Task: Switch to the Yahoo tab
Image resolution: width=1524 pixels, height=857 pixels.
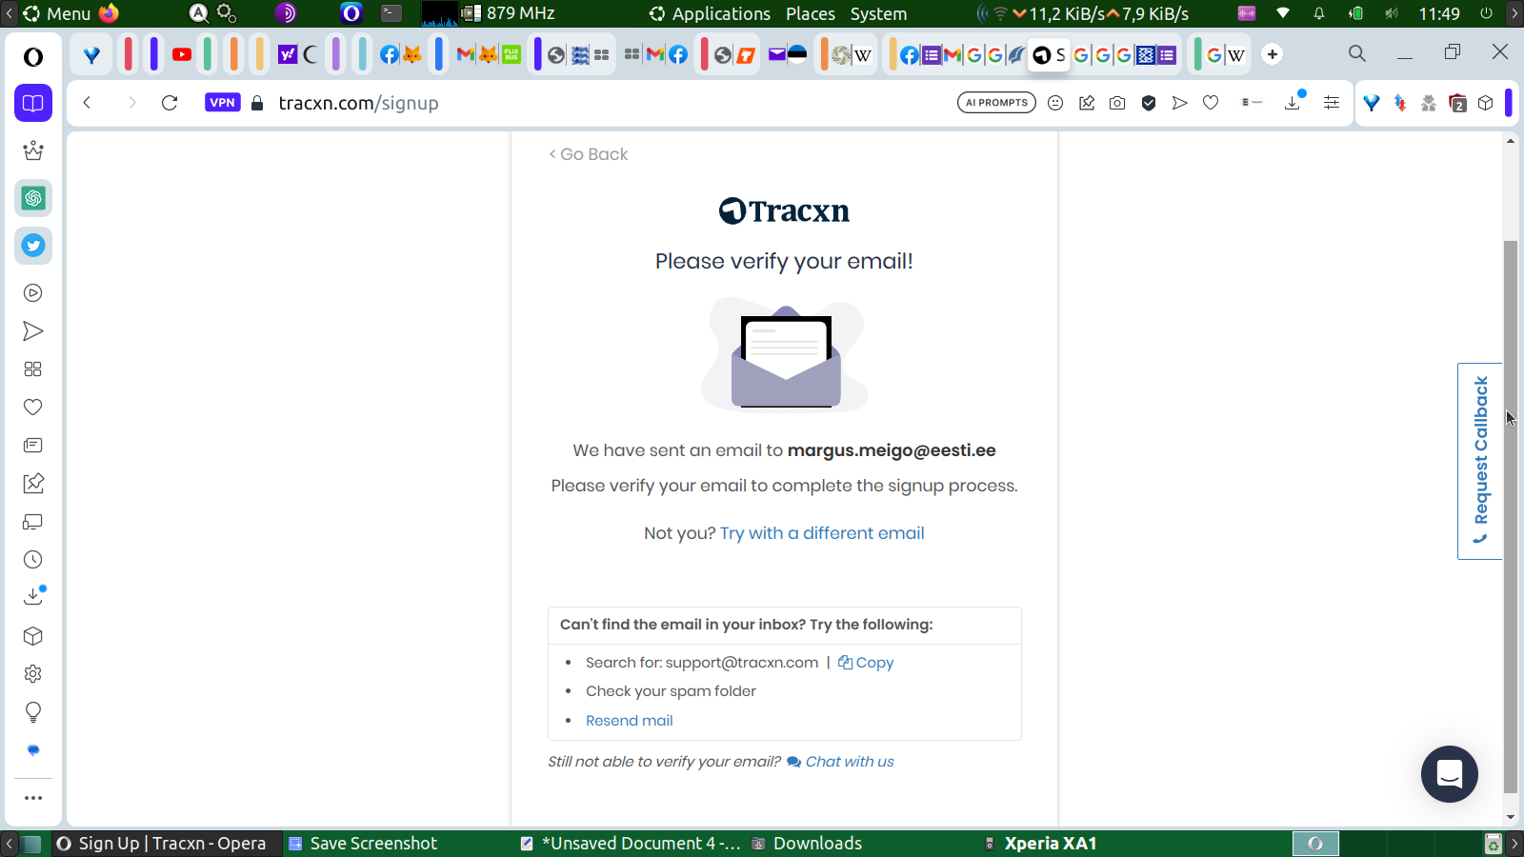Action: (288, 54)
